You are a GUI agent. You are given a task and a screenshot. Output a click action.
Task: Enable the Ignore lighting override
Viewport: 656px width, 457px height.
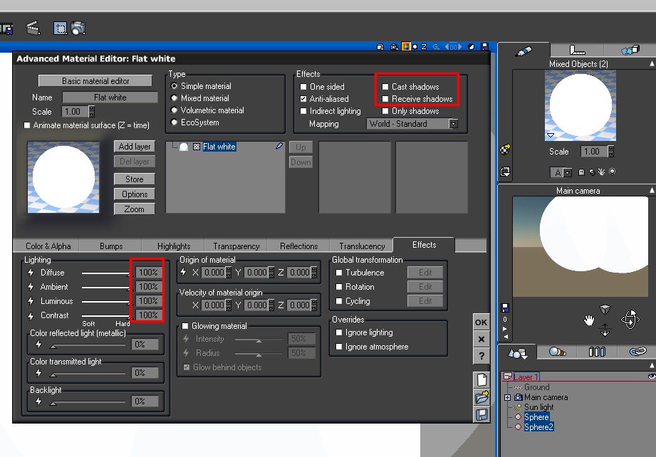point(339,333)
